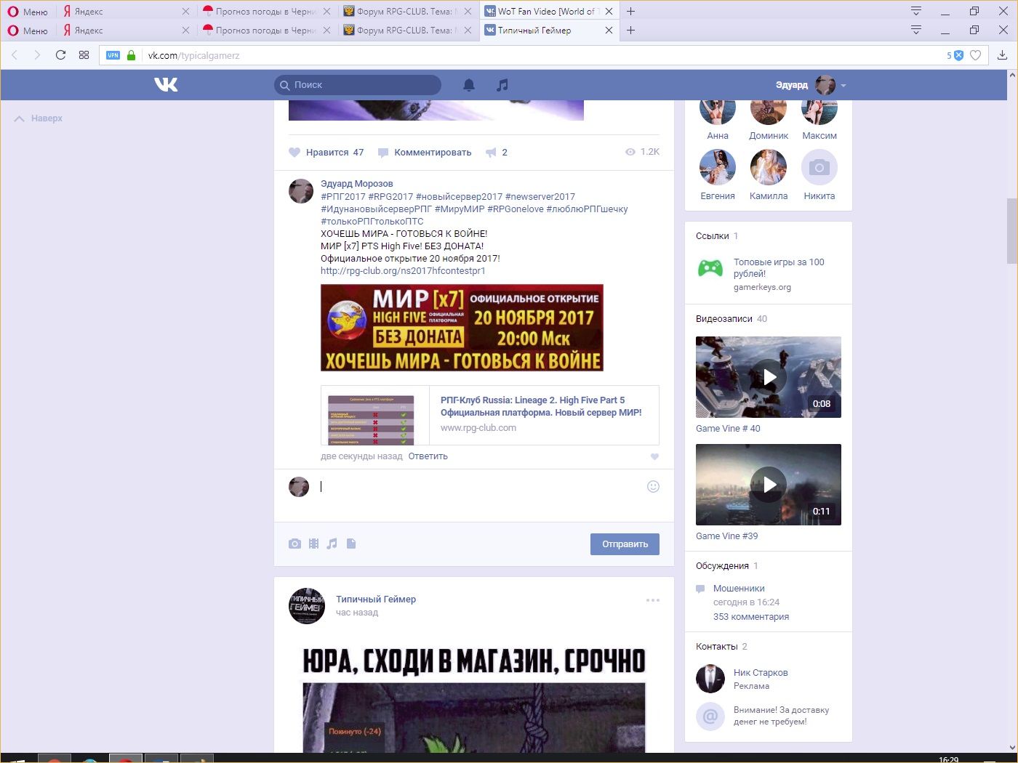1018x763 pixels.
Task: Open the Opera Меню in top row
Action: coord(28,12)
